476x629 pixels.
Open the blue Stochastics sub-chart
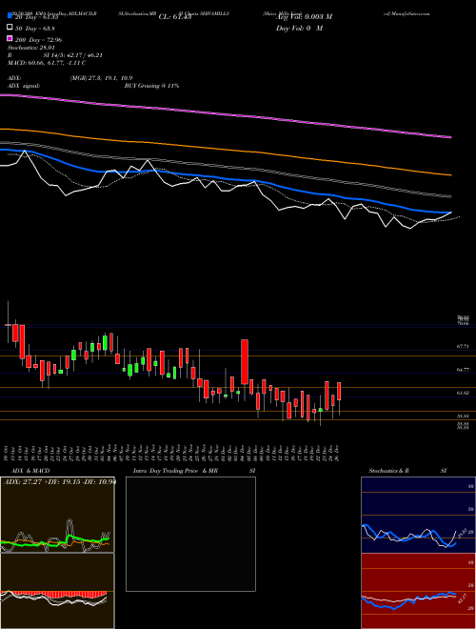pos(418,515)
